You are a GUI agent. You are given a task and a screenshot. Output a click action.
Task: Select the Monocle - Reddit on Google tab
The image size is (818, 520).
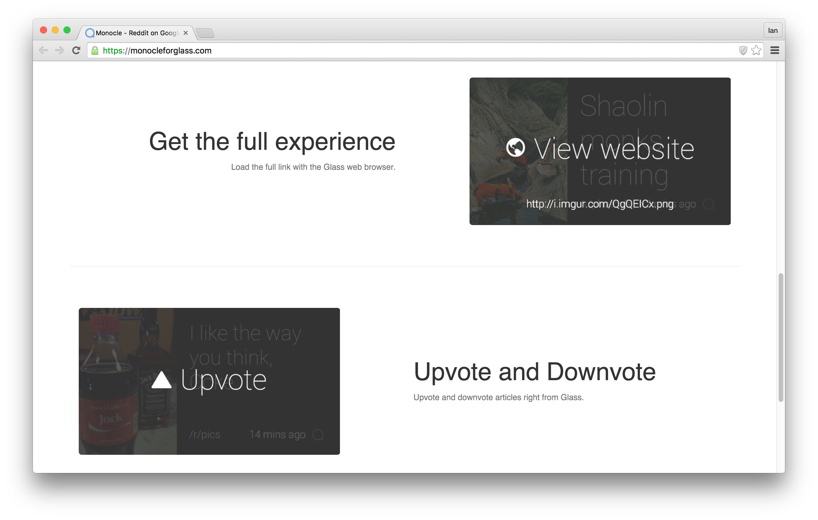pyautogui.click(x=136, y=33)
